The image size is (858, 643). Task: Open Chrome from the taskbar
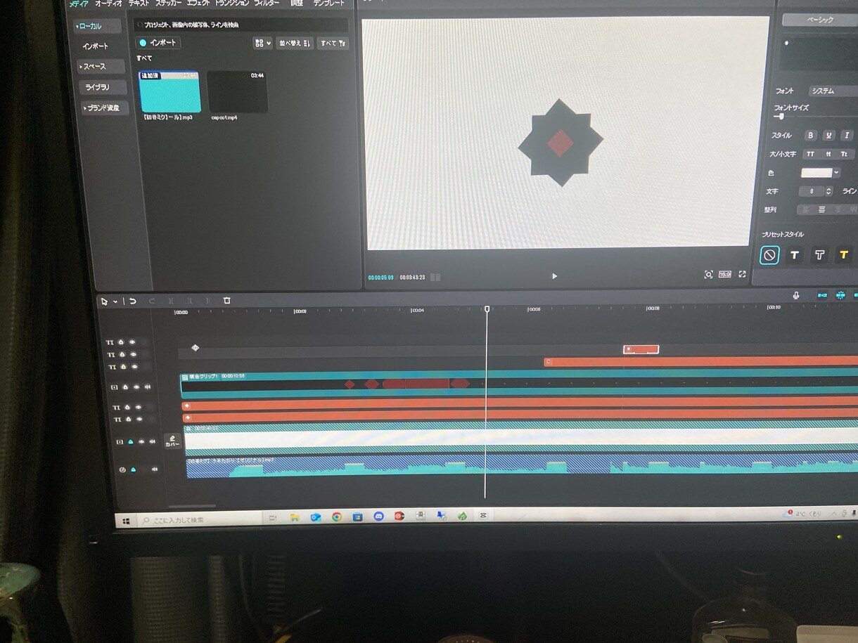click(336, 517)
